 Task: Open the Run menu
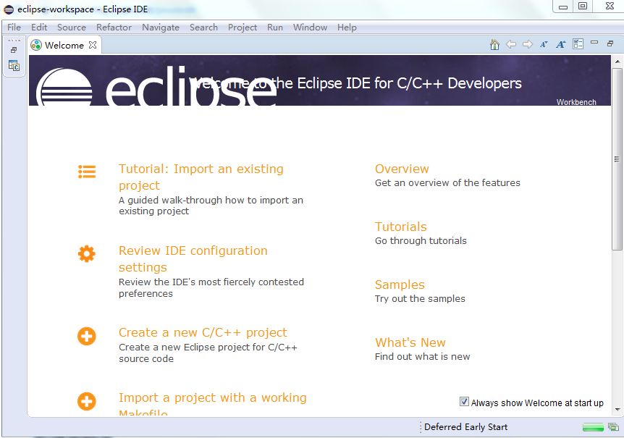point(275,28)
